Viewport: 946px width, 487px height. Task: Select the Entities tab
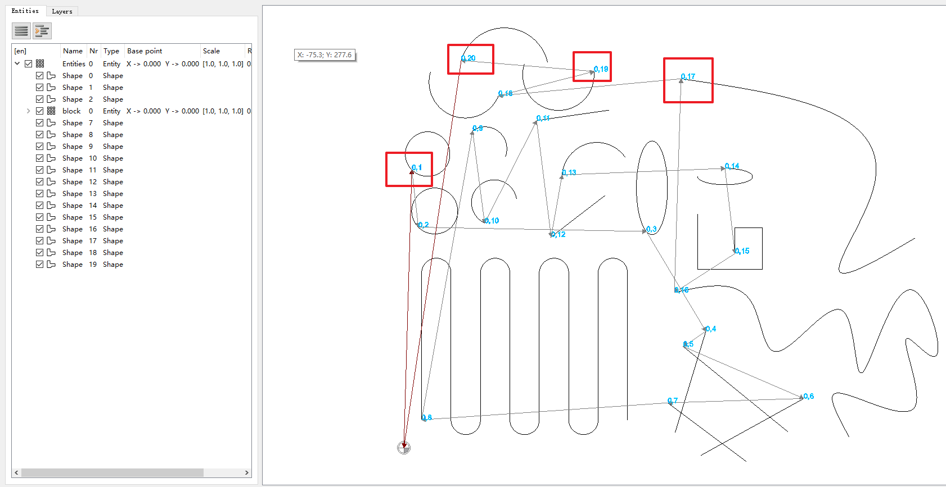tap(25, 11)
